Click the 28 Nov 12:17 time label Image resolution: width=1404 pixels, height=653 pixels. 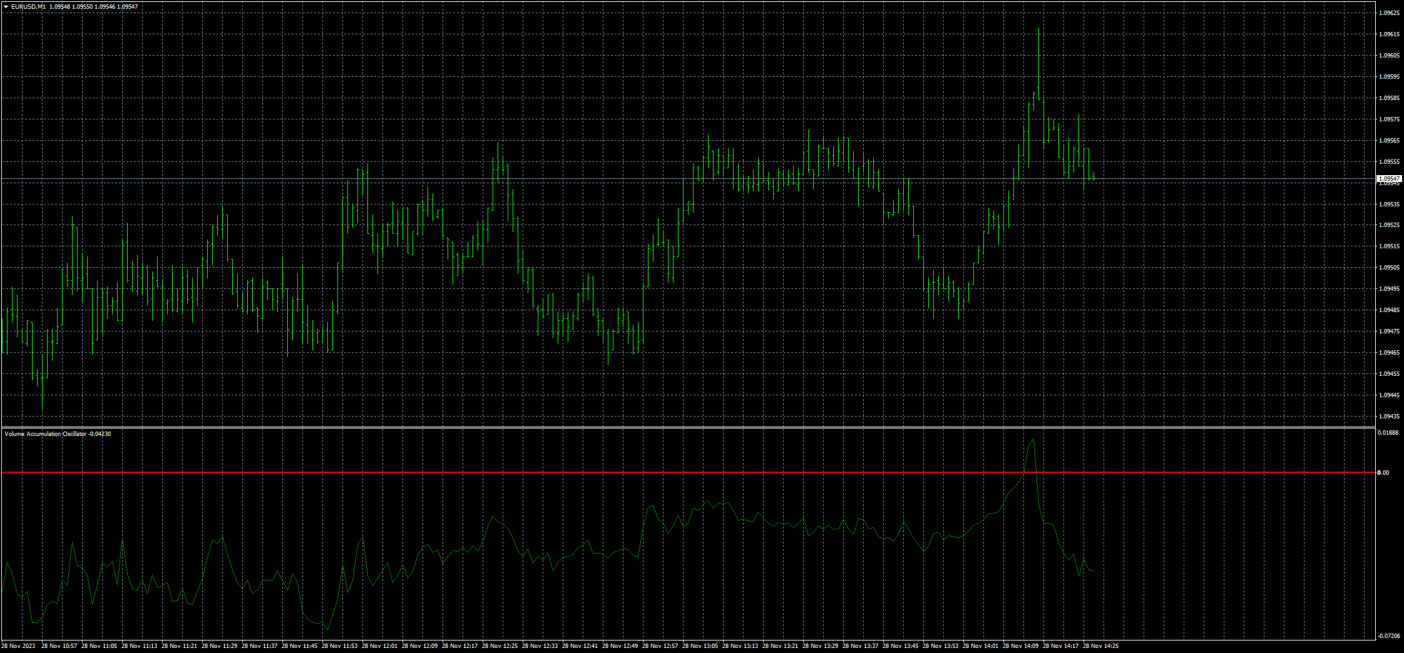(x=459, y=645)
